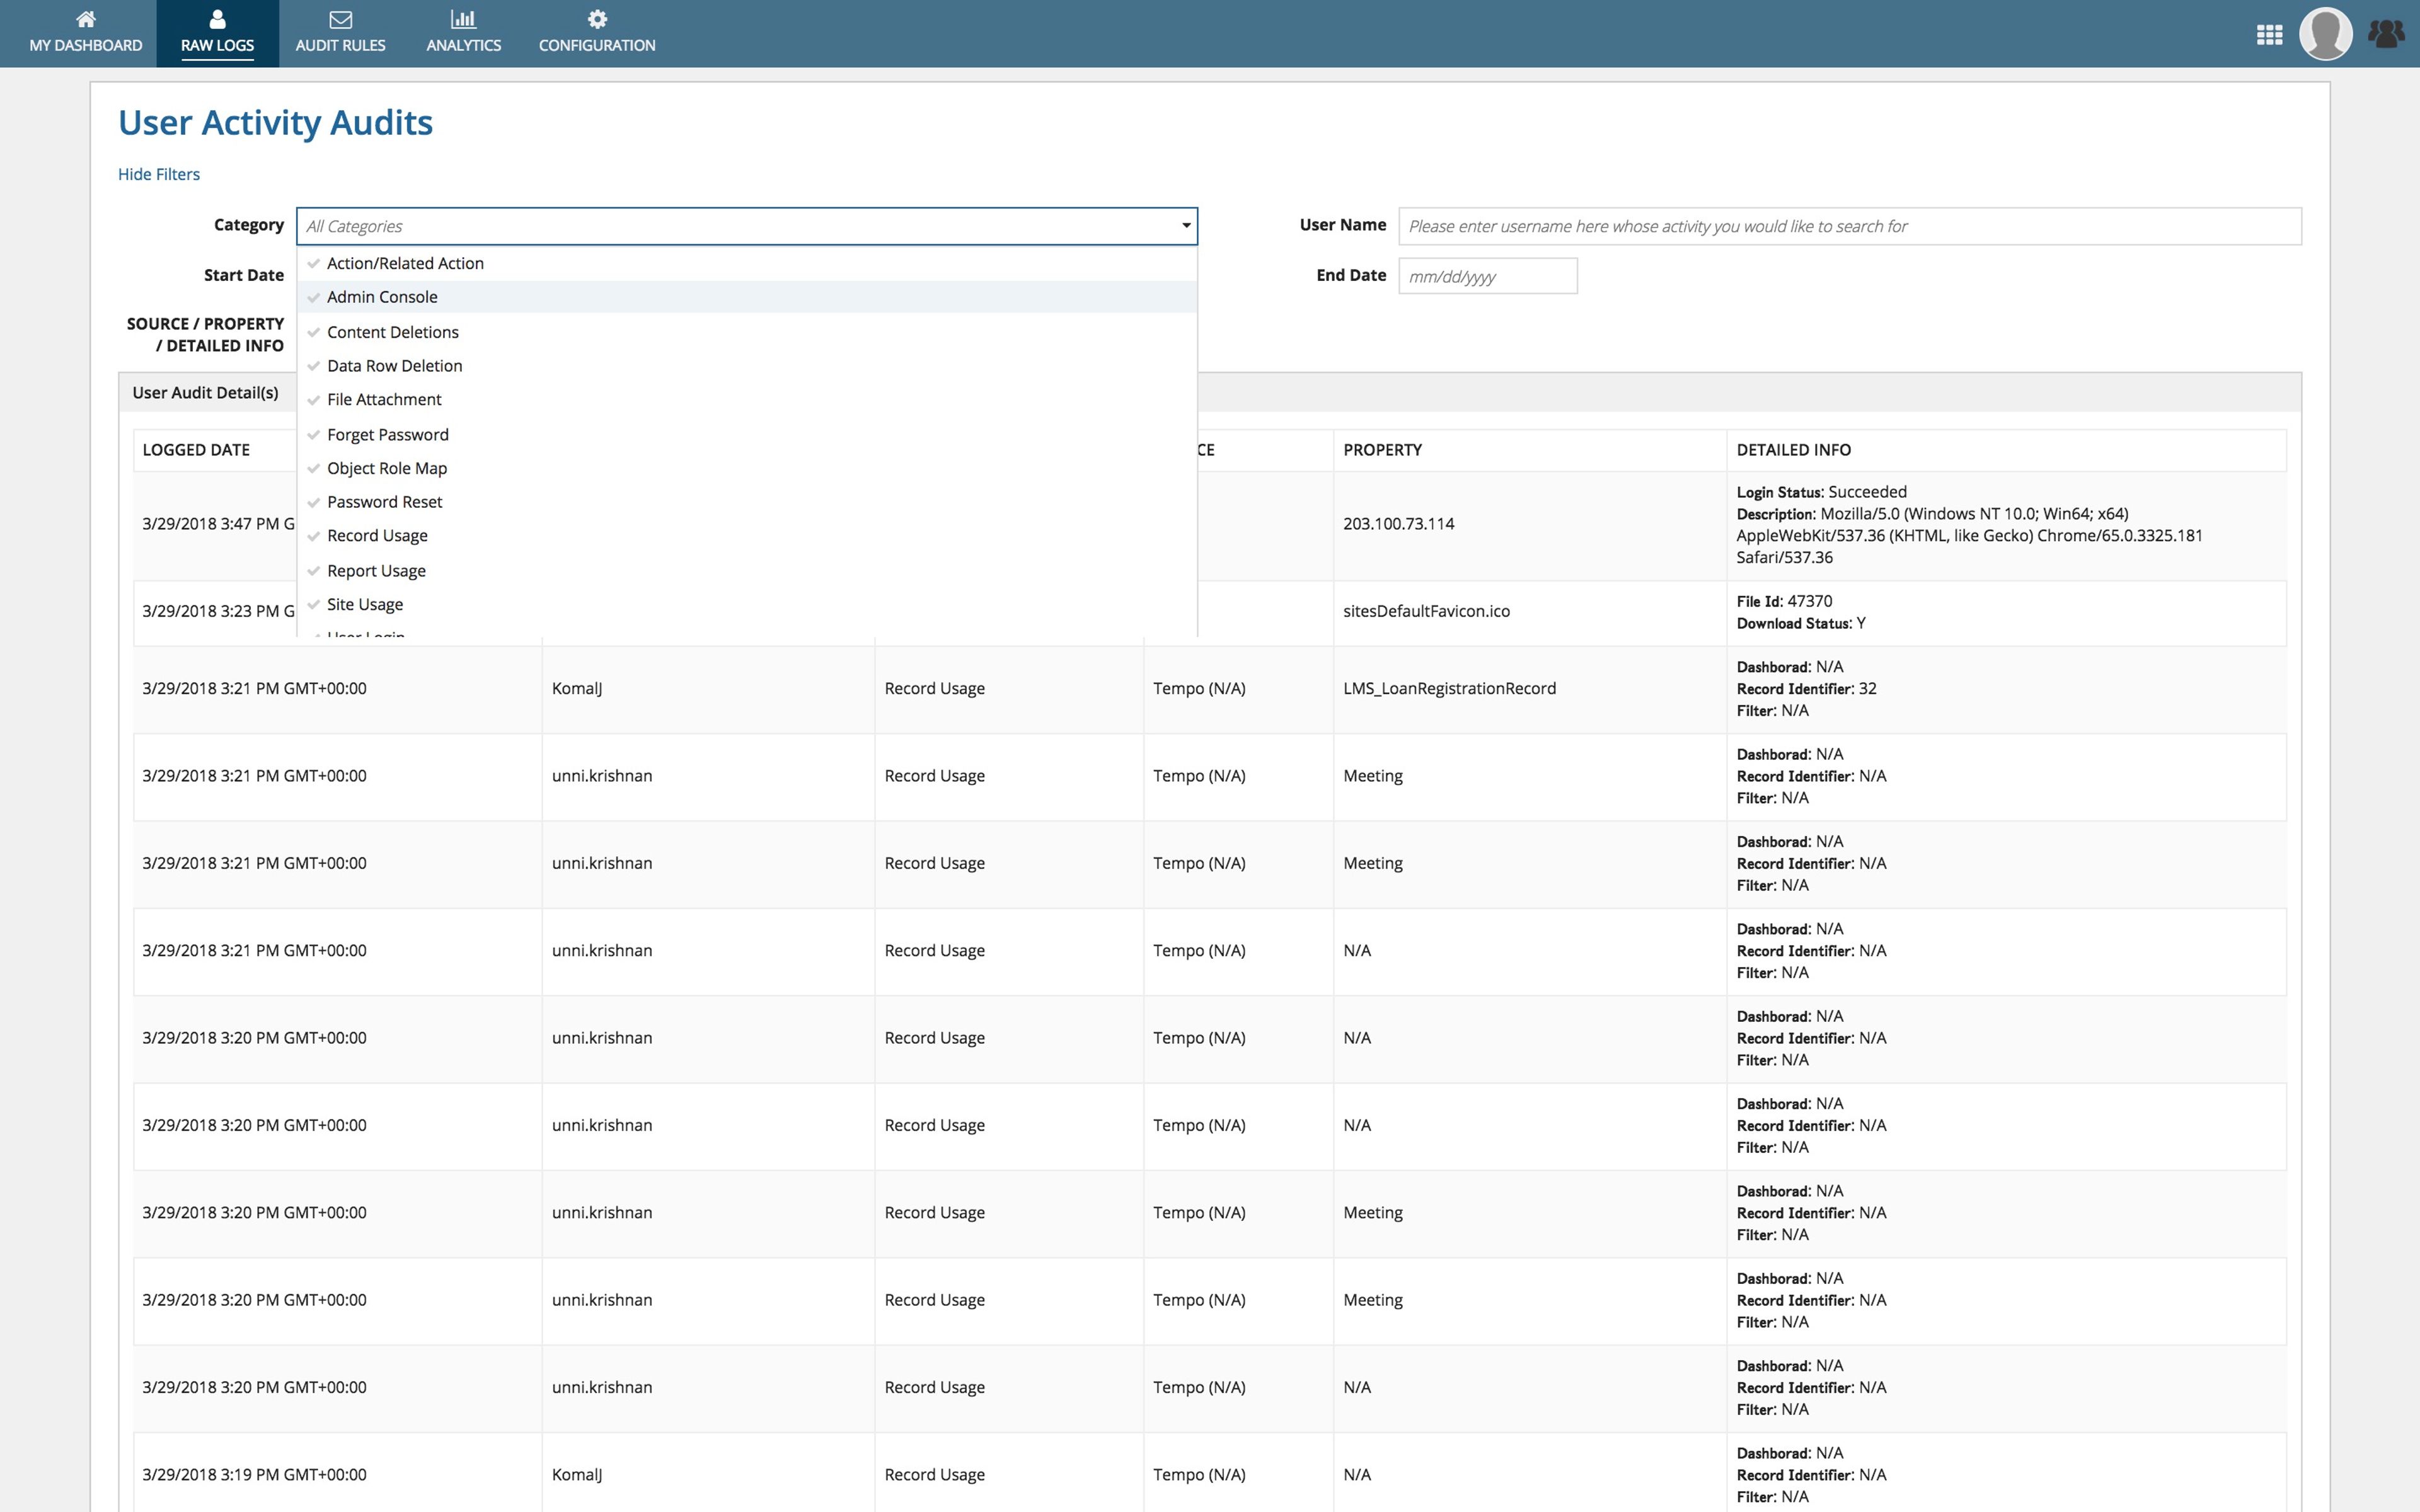The height and width of the screenshot is (1512, 2420).
Task: Open the app grid launcher icon
Action: [x=2269, y=35]
